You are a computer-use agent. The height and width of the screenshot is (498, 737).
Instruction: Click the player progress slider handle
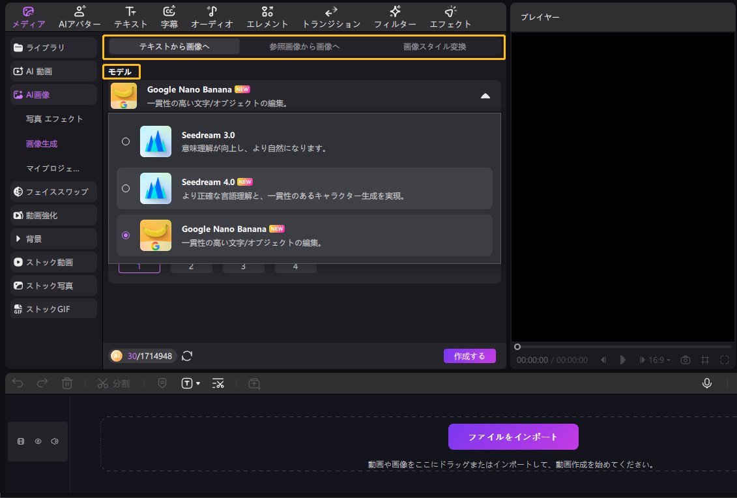coord(517,347)
